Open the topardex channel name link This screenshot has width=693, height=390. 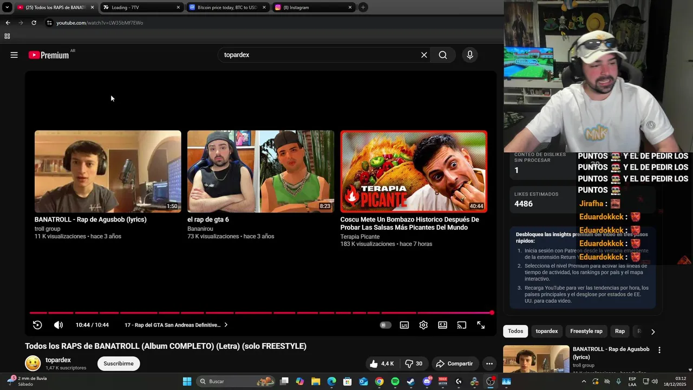tap(58, 360)
